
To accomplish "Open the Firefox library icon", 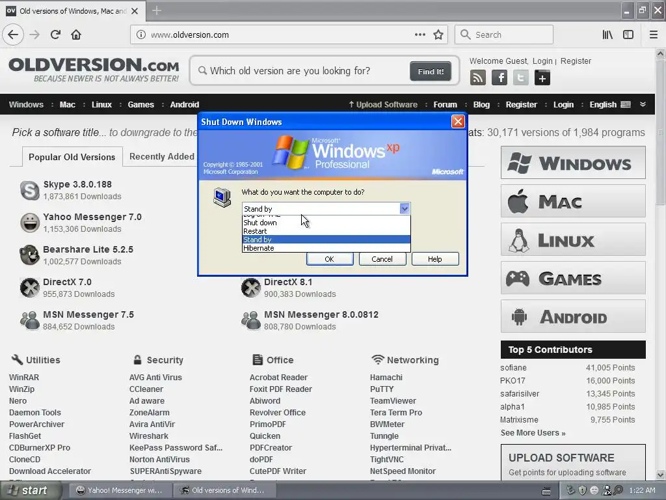I will click(607, 35).
